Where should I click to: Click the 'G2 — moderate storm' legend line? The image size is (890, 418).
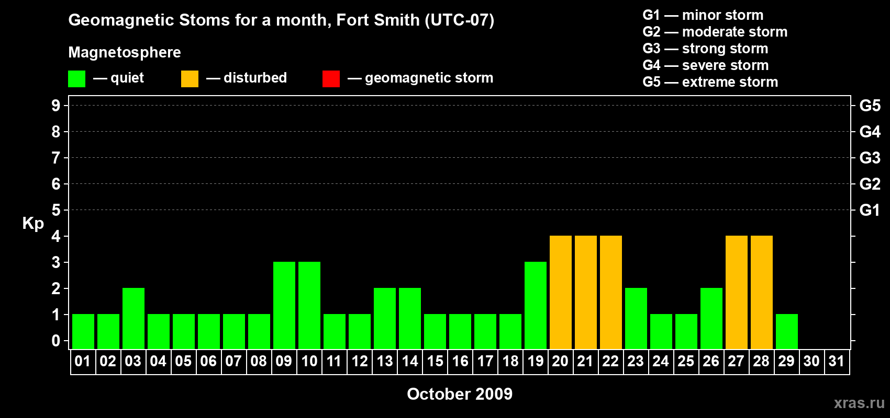715,32
